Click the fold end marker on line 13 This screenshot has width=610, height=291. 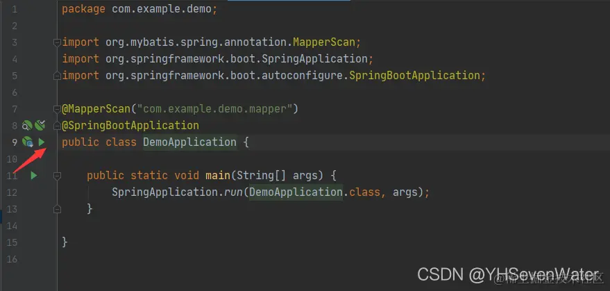click(x=57, y=209)
